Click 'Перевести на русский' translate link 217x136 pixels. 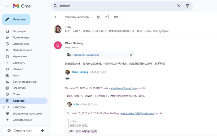[86, 55]
